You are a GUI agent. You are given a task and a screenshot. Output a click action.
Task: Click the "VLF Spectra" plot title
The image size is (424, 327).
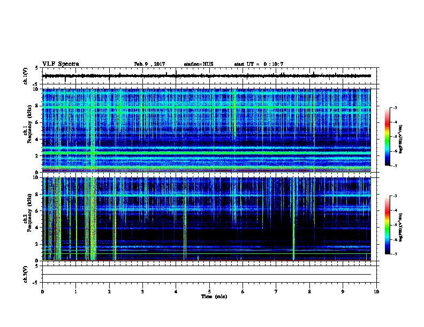point(60,64)
